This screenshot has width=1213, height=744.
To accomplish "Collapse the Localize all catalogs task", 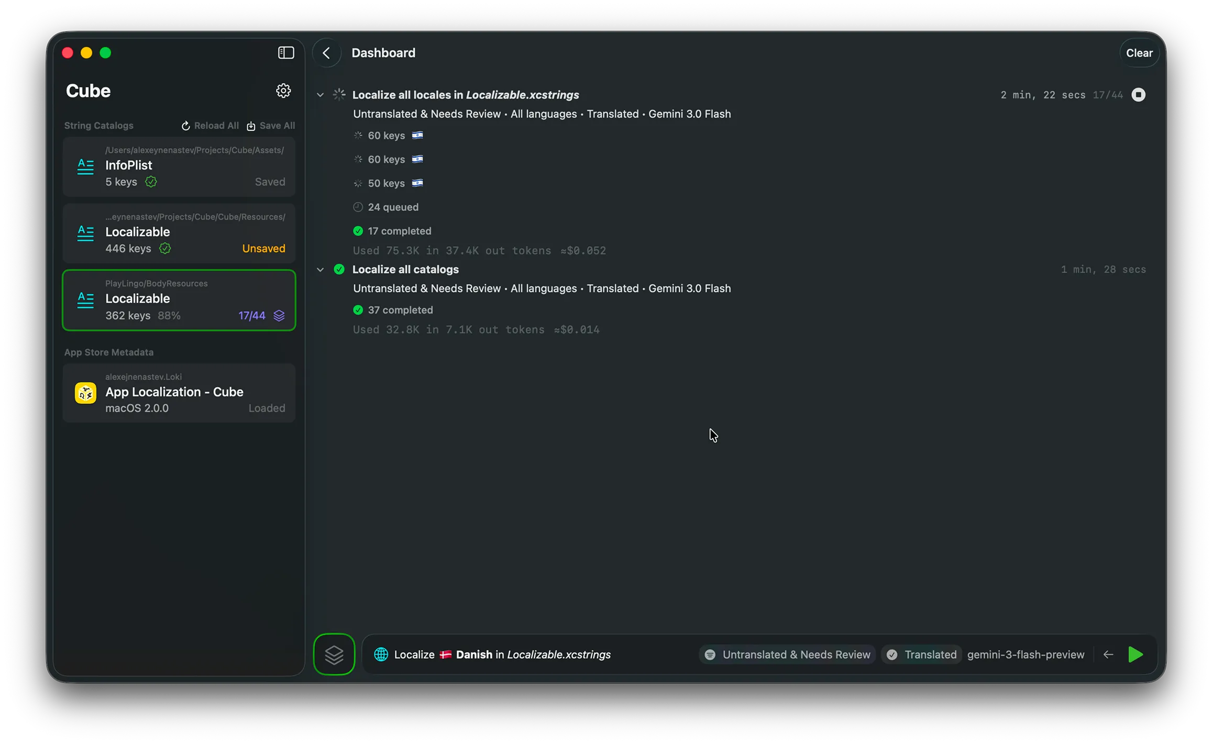I will tap(320, 269).
